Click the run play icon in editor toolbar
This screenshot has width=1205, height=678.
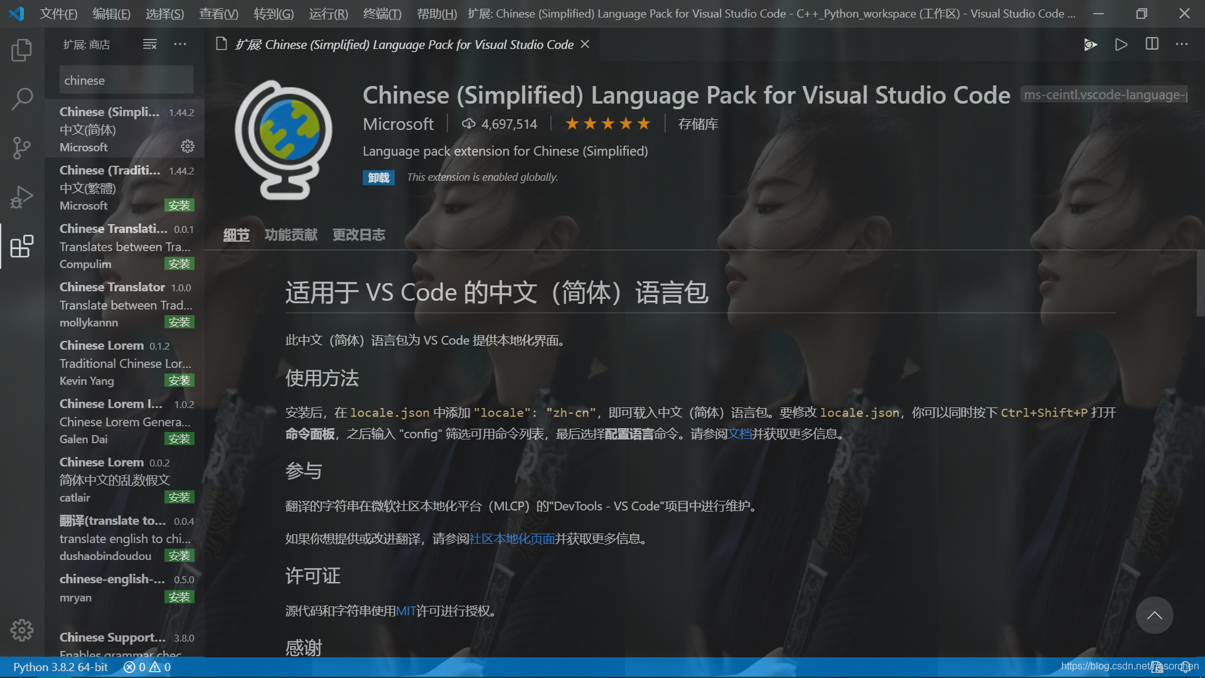1121,44
